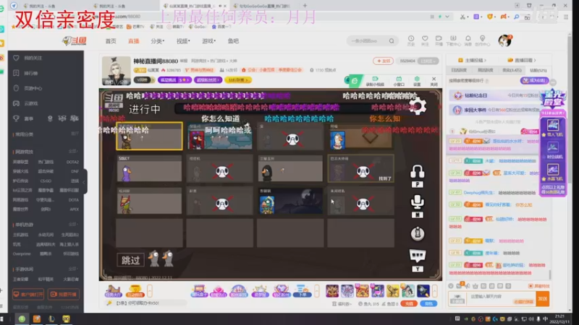Click the yellow 钻粉 badge
This screenshot has height=325, width=579.
[238, 80]
